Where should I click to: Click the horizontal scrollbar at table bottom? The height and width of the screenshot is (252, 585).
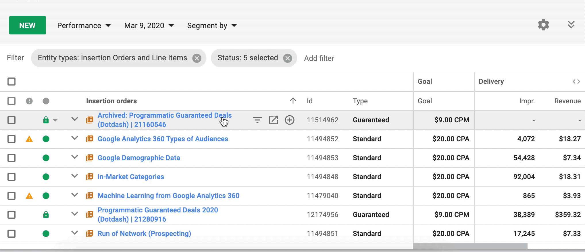pyautogui.click(x=470, y=246)
